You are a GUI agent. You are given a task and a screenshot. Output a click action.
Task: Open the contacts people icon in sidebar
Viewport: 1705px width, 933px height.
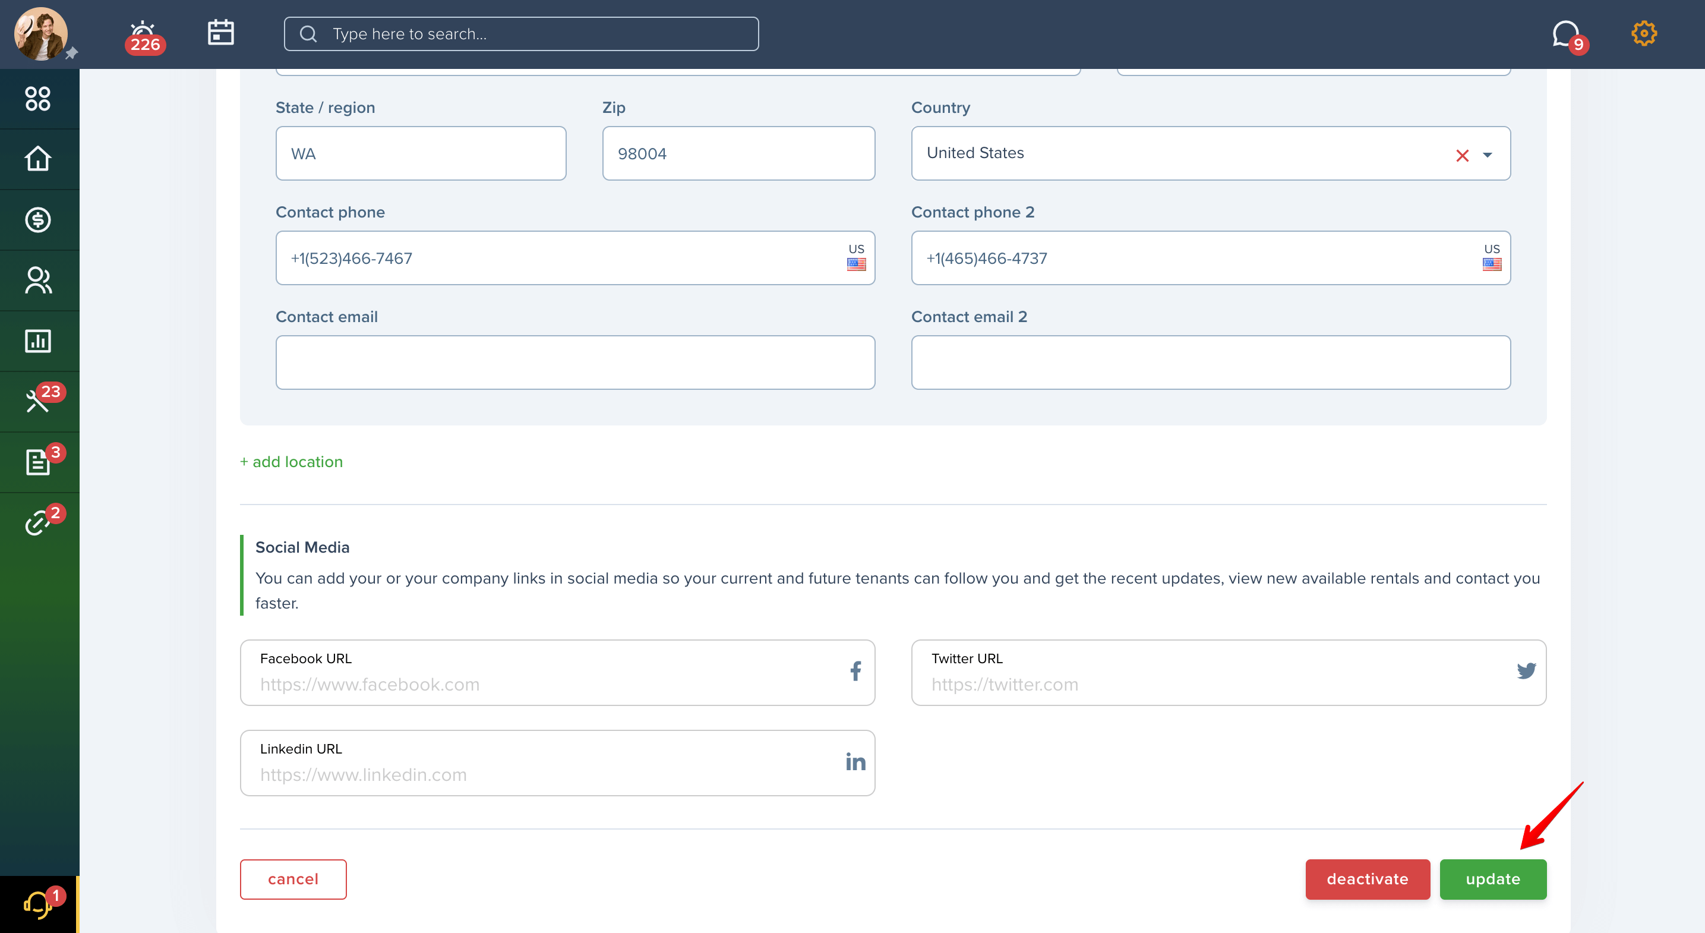(x=38, y=280)
